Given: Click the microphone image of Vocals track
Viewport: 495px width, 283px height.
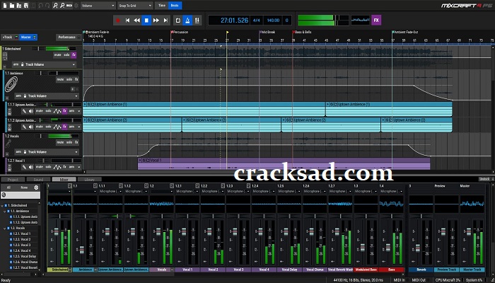Looking at the screenshot, I should (8, 144).
